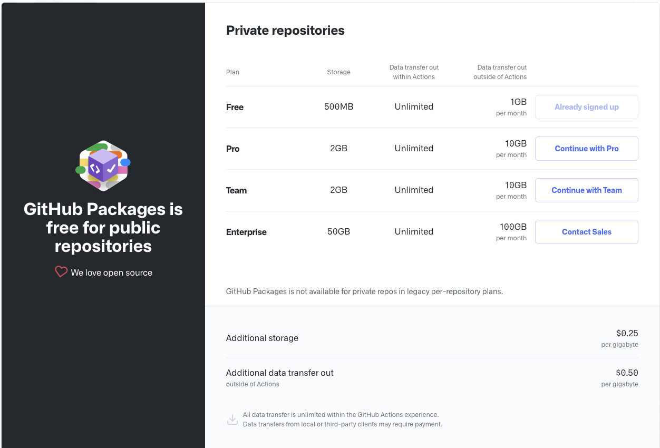Image resolution: width=660 pixels, height=448 pixels.
Task: Click the Already signed up button
Action: pos(586,107)
